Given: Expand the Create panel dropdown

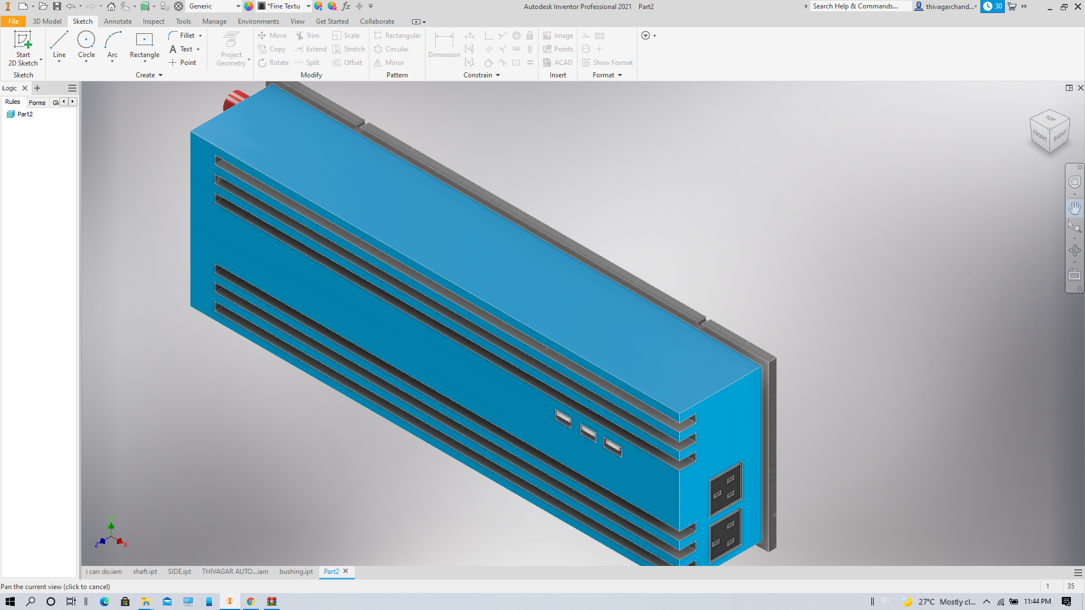Looking at the screenshot, I should tap(160, 75).
